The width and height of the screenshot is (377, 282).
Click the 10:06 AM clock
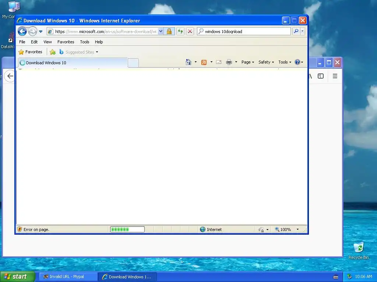pos(363,276)
